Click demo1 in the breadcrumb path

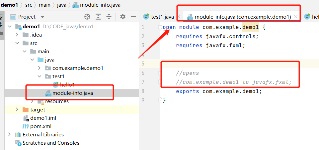pos(9,5)
